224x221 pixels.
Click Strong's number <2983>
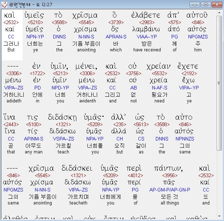coord(147,23)
